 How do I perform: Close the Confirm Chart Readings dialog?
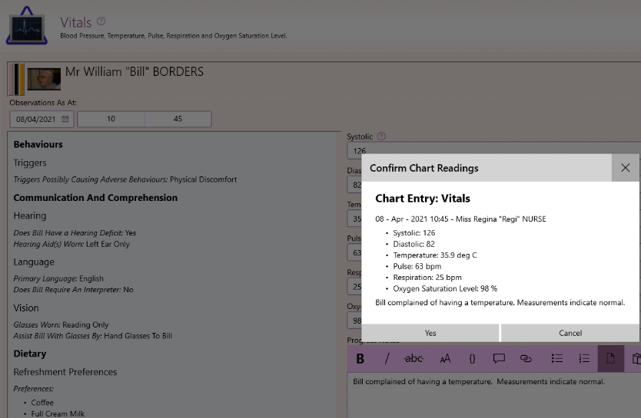[x=625, y=168]
